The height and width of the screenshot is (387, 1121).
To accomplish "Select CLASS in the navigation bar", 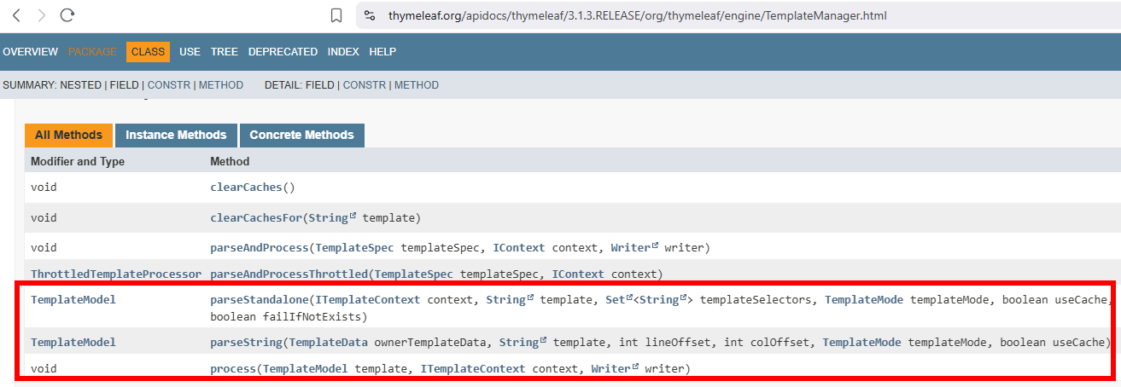I will [148, 52].
